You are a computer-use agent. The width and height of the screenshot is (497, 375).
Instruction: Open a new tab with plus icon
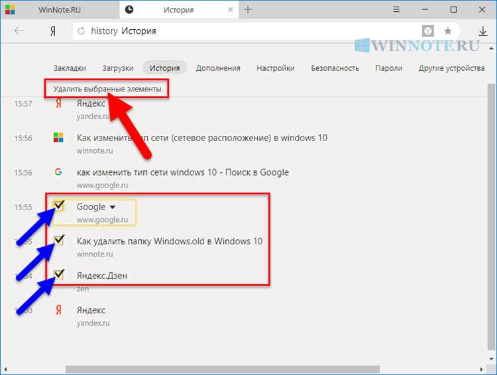tap(248, 10)
